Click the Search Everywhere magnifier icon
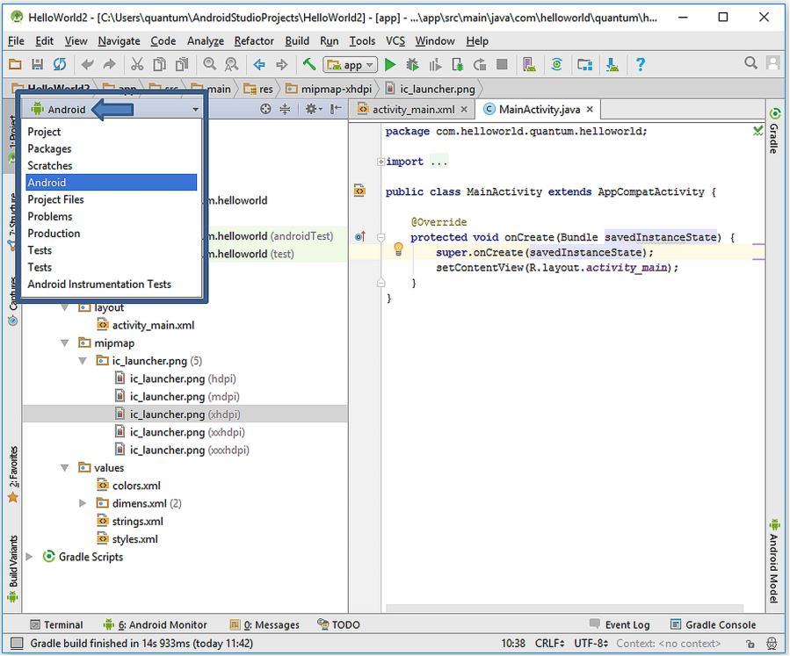This screenshot has height=656, width=790. pyautogui.click(x=750, y=63)
